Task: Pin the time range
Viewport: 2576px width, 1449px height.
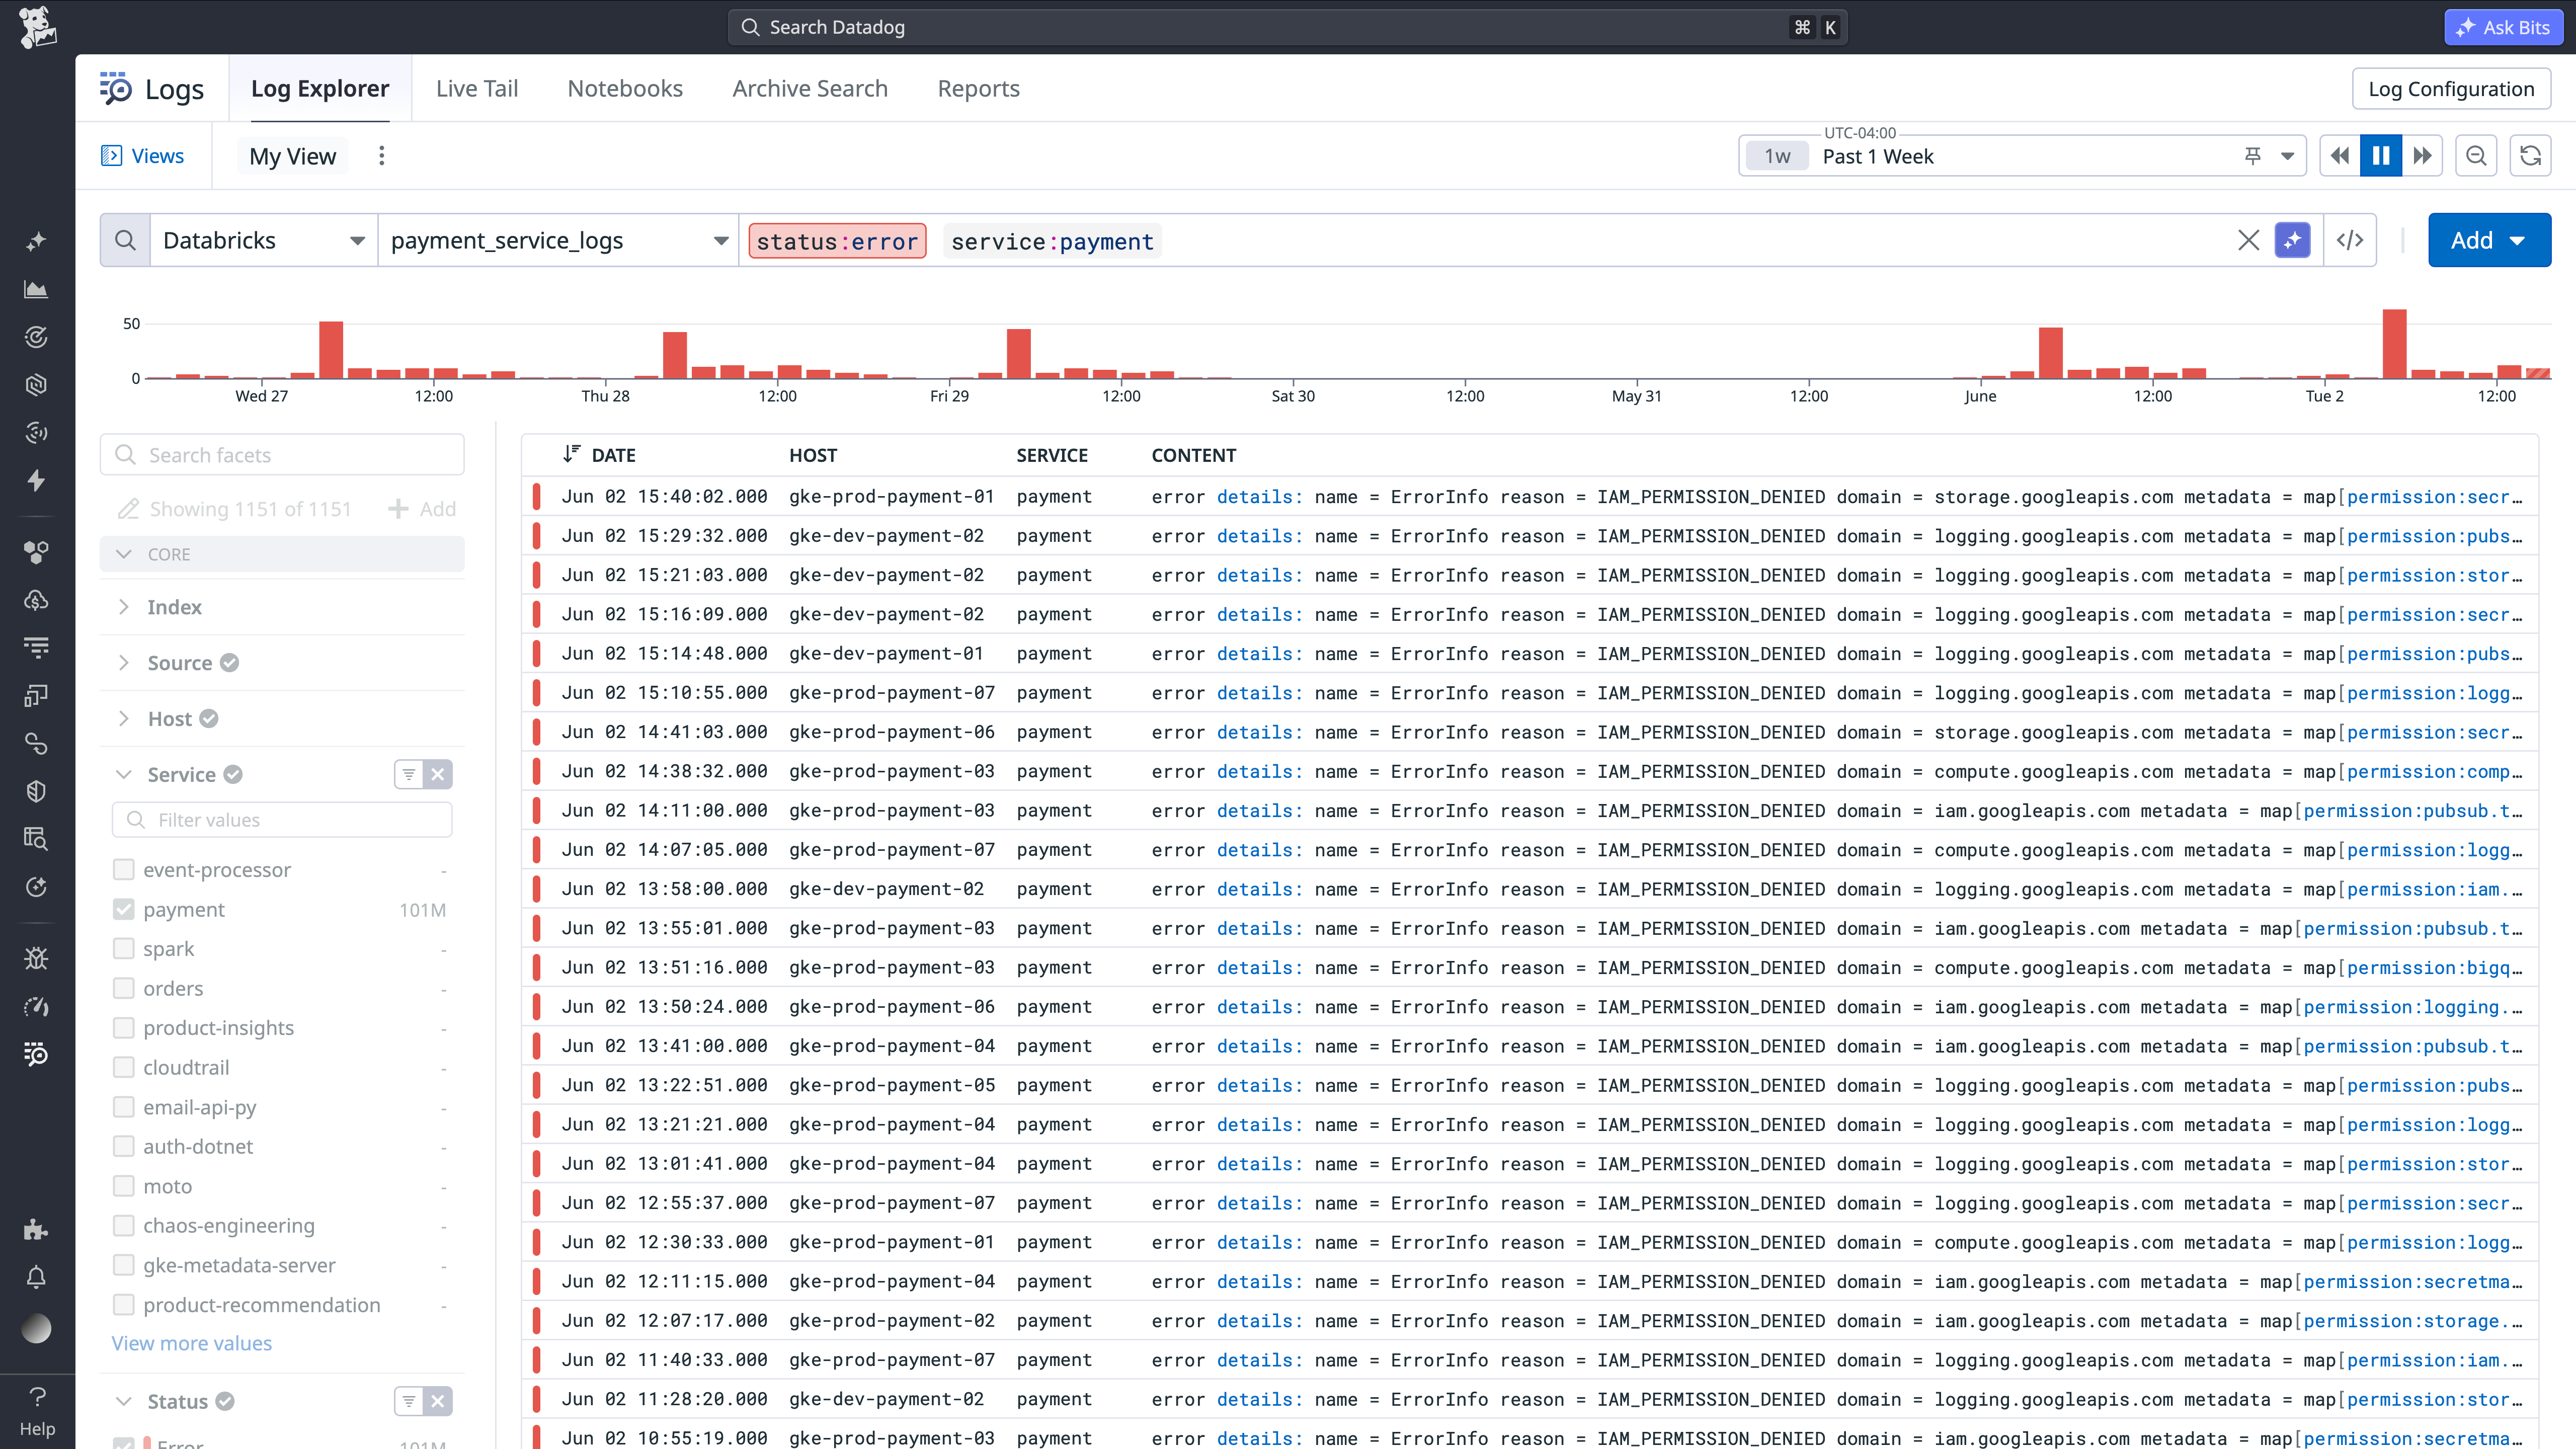Action: (x=2253, y=156)
